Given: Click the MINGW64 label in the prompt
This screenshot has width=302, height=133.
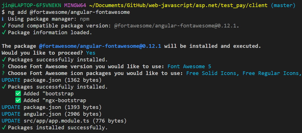Looking at the screenshot, I should tap(75, 6).
